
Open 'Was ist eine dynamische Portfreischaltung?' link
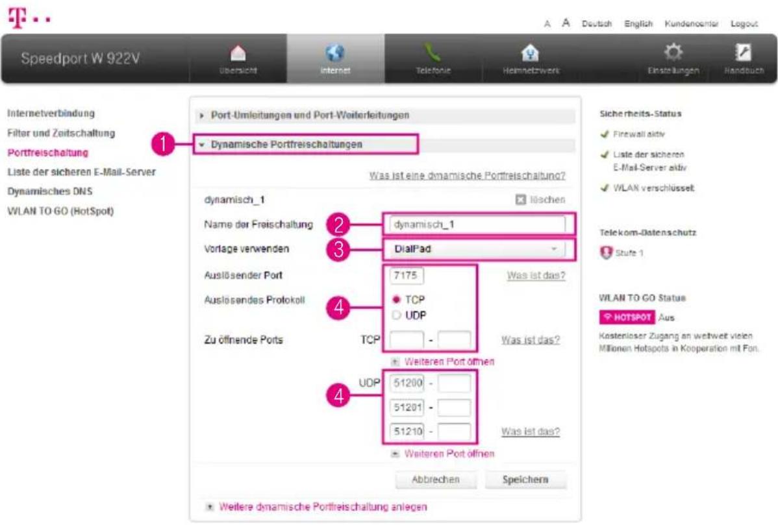[467, 175]
